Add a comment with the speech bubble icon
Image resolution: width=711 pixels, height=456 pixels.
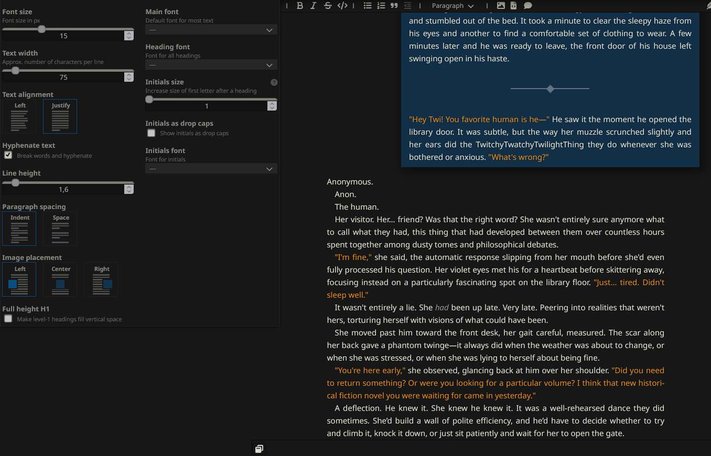(x=528, y=6)
